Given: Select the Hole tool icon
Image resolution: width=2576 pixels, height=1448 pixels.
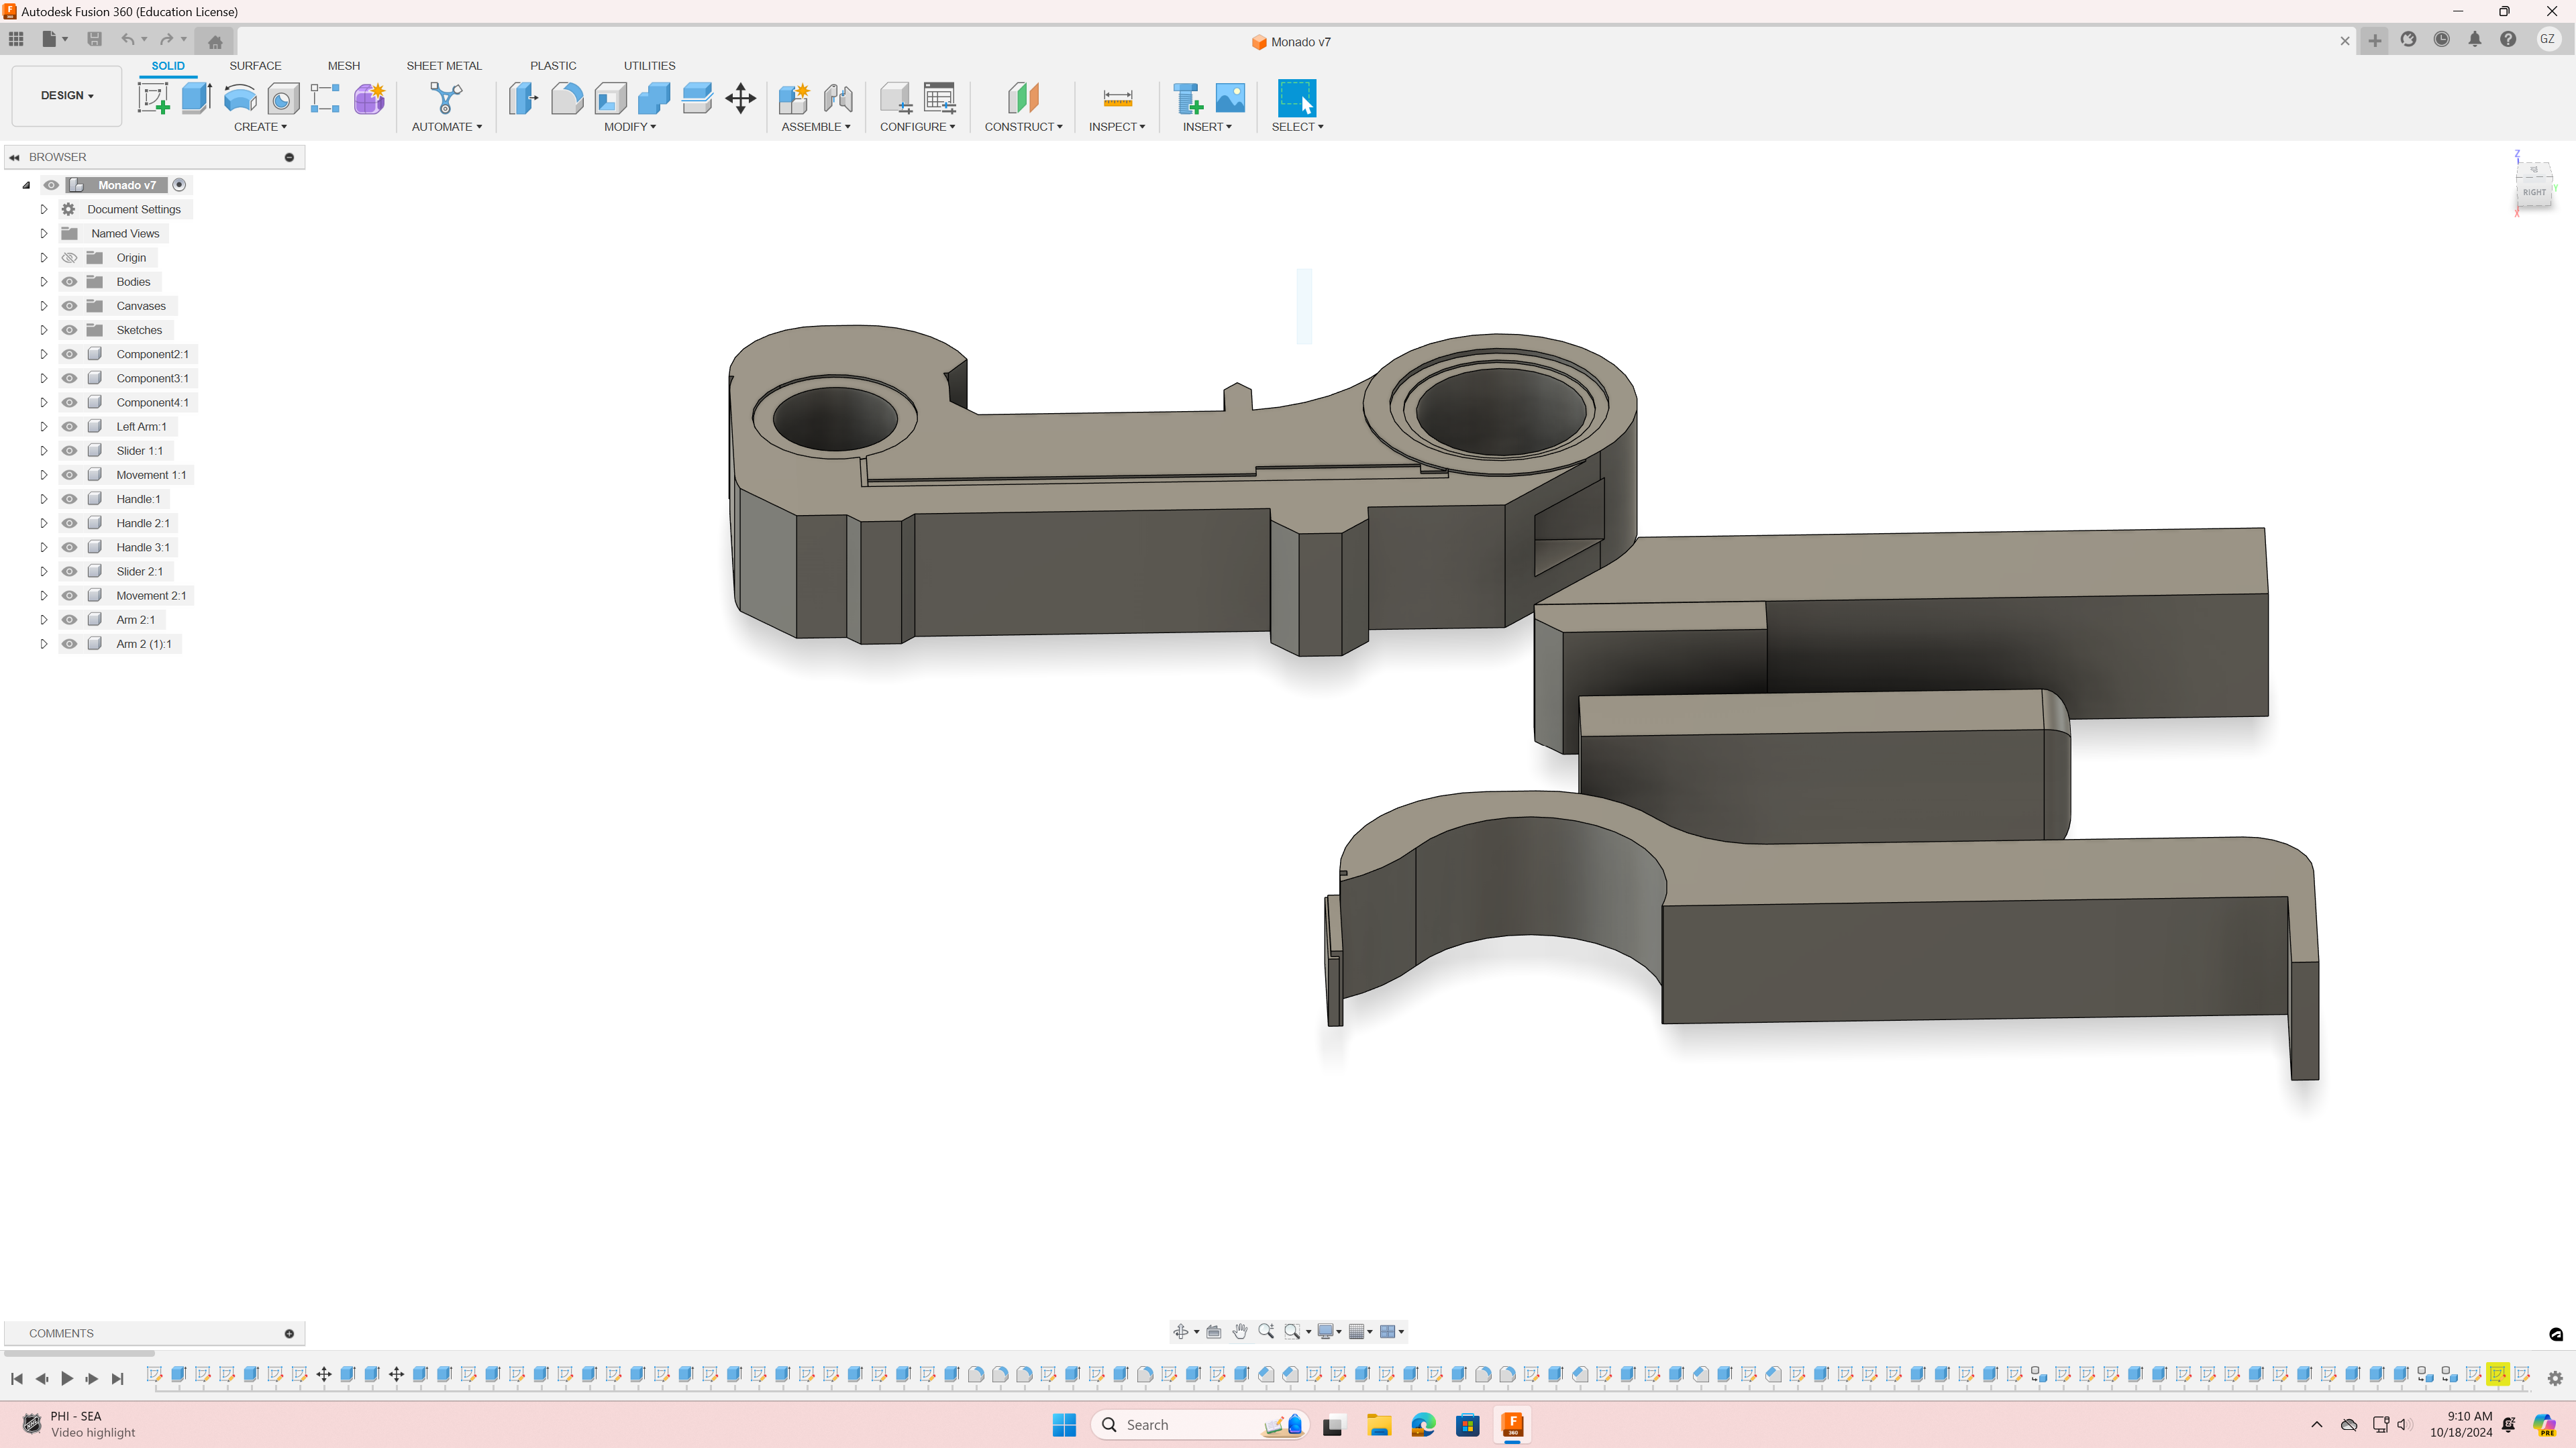Looking at the screenshot, I should (x=283, y=98).
